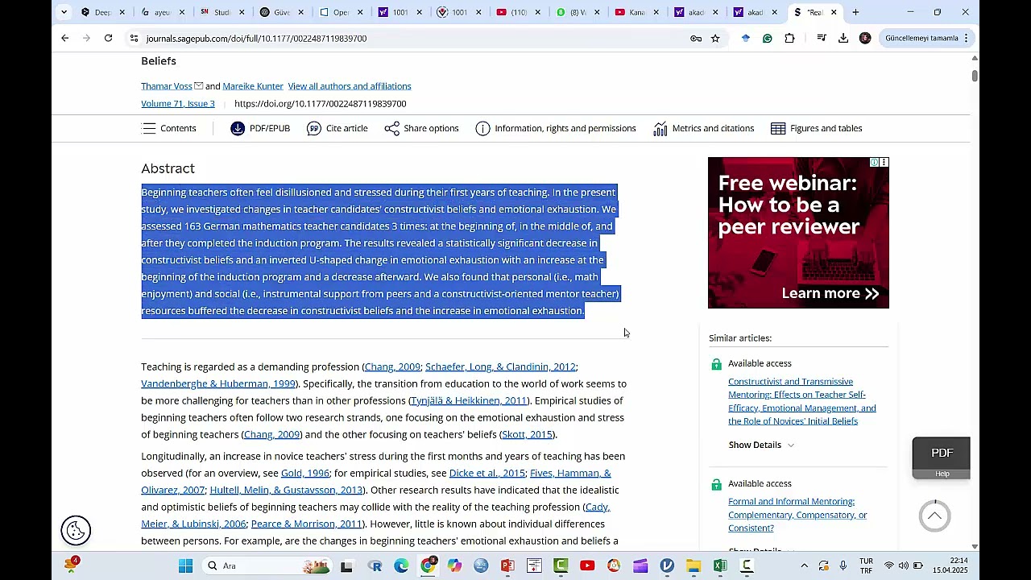The width and height of the screenshot is (1031, 580).
Task: Click Learn more on webinar ad
Action: [830, 293]
